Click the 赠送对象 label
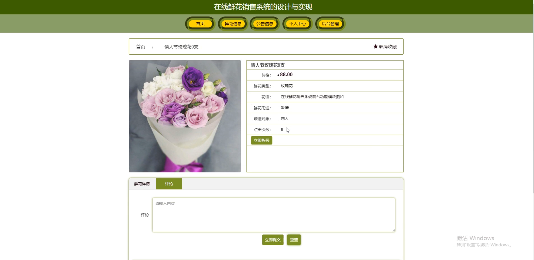Screen dimensions: 534x260 pyautogui.click(x=262, y=119)
